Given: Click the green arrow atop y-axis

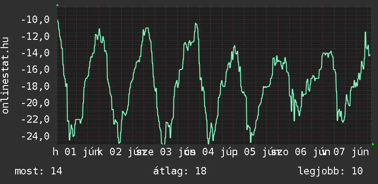Looking at the screenshot, I should click(x=57, y=5).
